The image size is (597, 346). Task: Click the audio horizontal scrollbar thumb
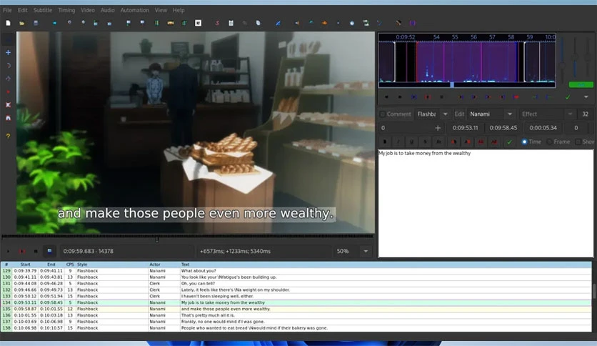click(452, 84)
